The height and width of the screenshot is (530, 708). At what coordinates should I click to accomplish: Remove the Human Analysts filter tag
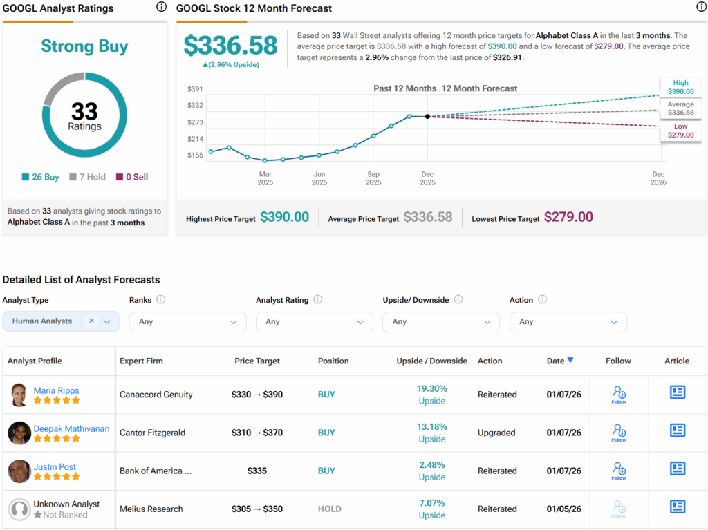point(91,321)
